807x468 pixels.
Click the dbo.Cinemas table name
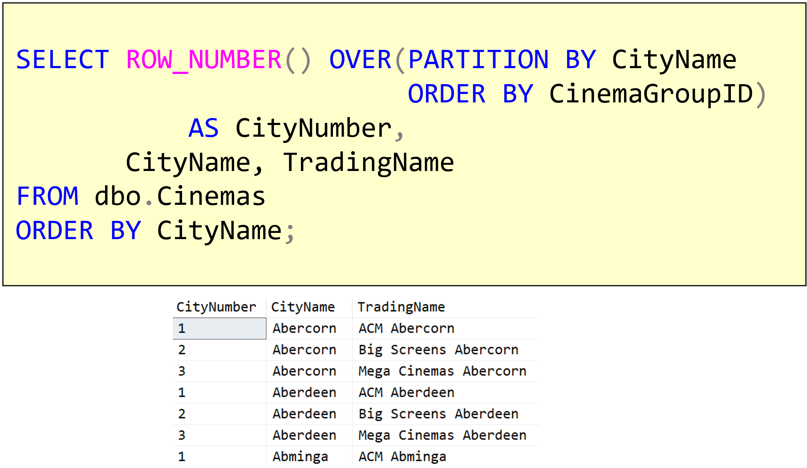(179, 196)
